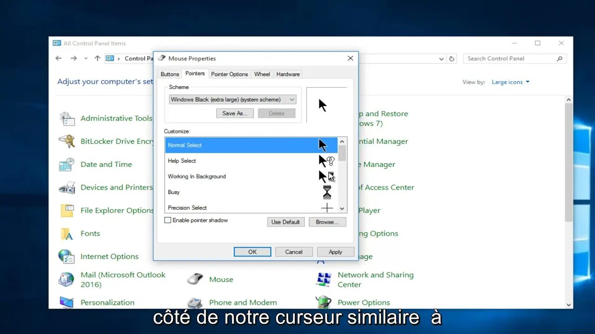This screenshot has height=334, width=595.
Task: Click the search magnifier icon
Action: click(559, 58)
